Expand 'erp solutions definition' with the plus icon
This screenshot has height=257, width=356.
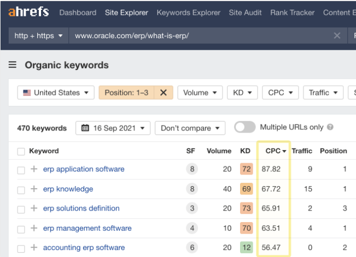[x=34, y=208]
